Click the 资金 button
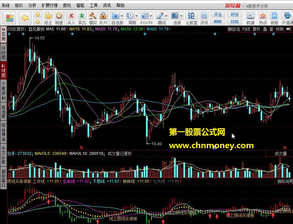293x224 pixels. pyautogui.click(x=218, y=14)
